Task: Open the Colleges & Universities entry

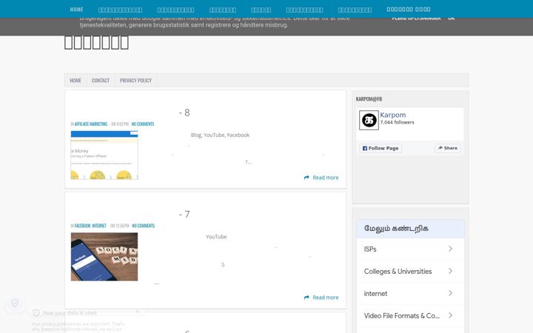Action: [410, 271]
